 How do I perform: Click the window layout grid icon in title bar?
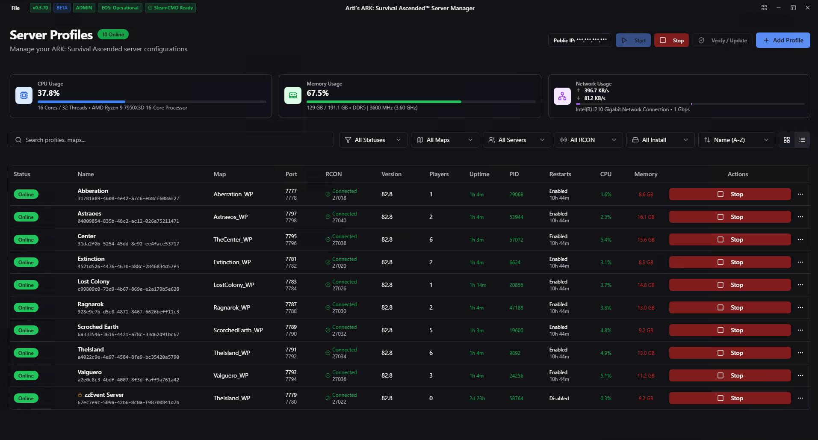pyautogui.click(x=764, y=8)
